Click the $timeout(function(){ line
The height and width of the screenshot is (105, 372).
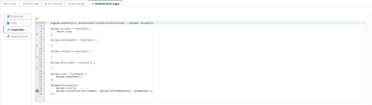click(x=64, y=85)
